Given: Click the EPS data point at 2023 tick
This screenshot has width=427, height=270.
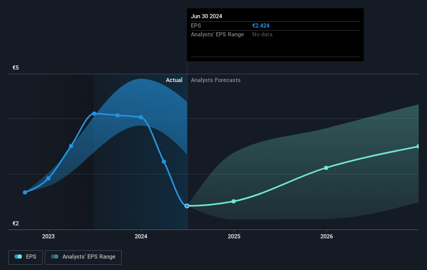Looking at the screenshot, I should (48, 179).
